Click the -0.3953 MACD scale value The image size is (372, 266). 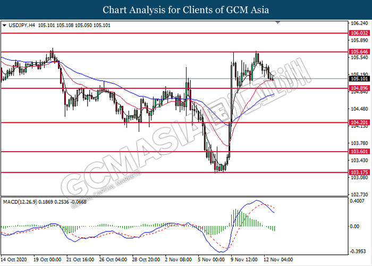pos(358,251)
